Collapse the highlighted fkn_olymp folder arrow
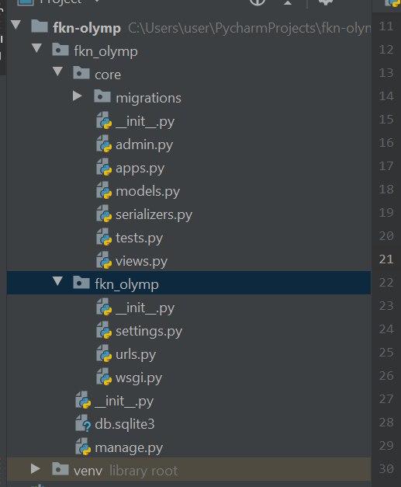401x487 pixels. click(x=57, y=281)
